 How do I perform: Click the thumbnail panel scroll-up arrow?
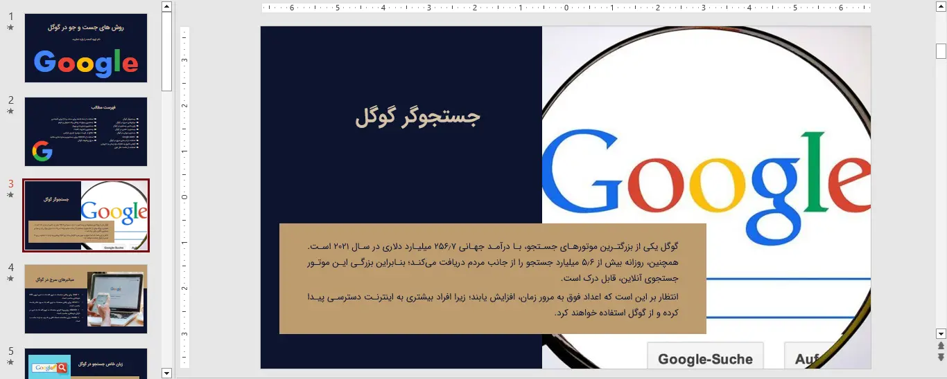166,6
